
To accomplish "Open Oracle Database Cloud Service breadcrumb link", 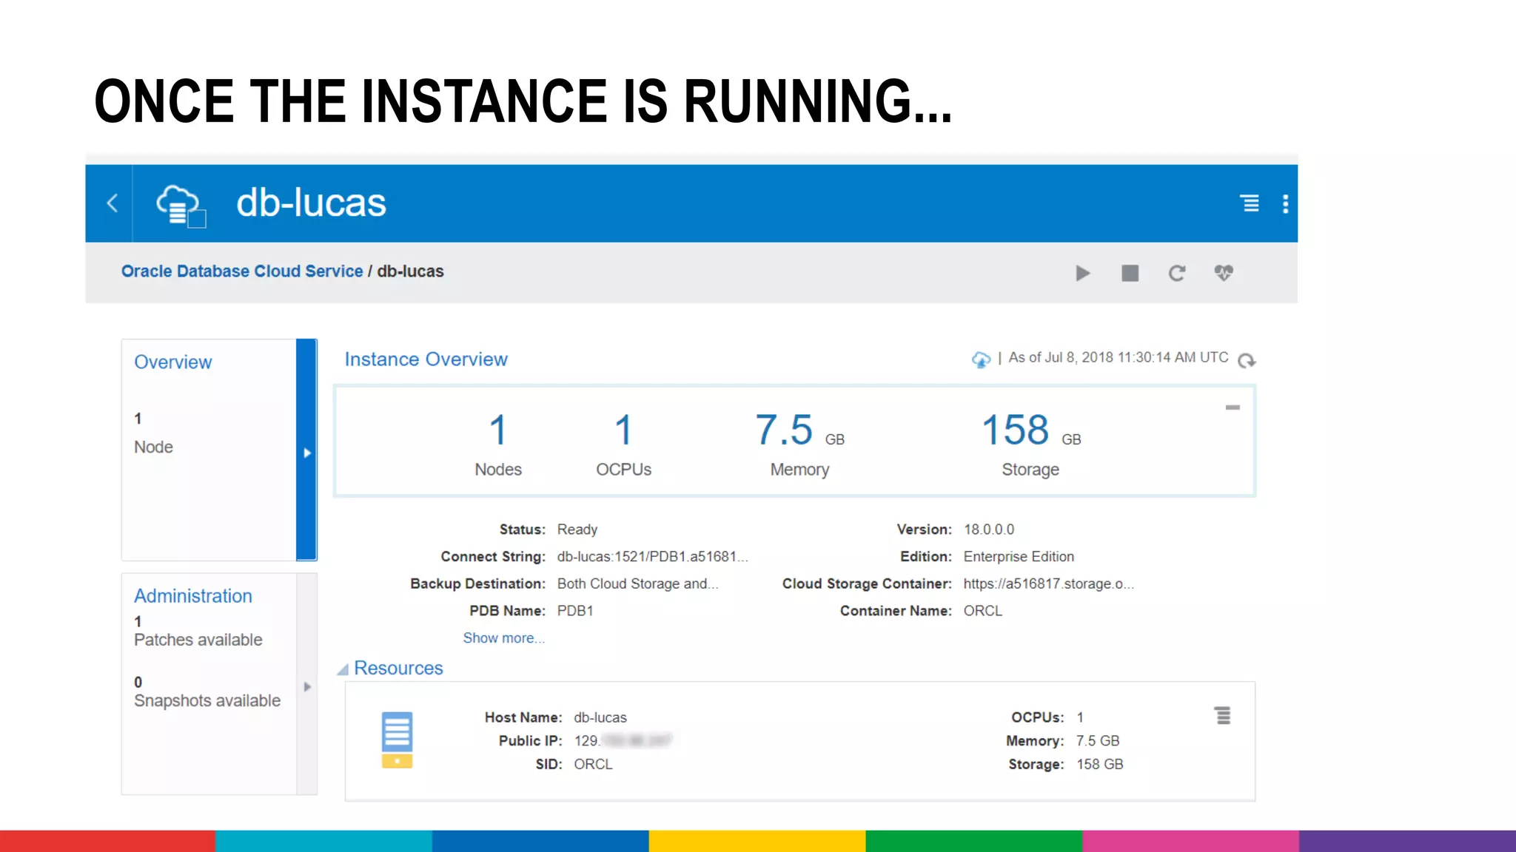I will point(242,271).
